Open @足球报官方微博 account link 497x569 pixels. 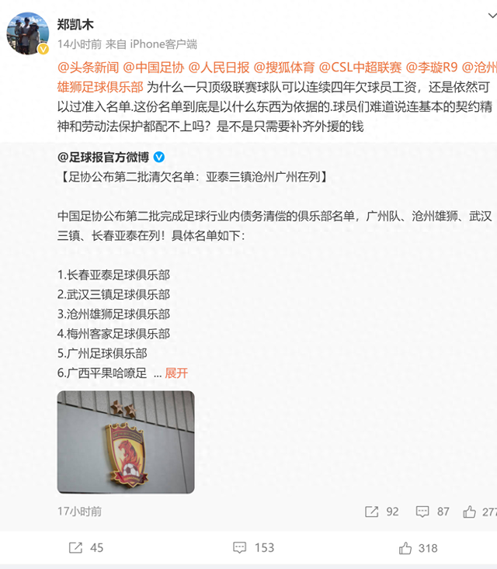pyautogui.click(x=103, y=157)
